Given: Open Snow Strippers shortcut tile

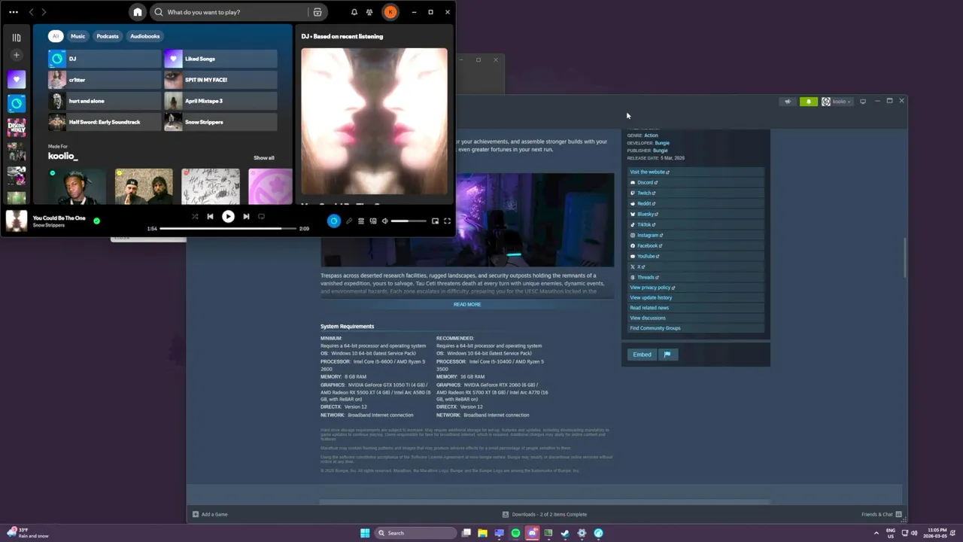Looking at the screenshot, I should [220, 122].
